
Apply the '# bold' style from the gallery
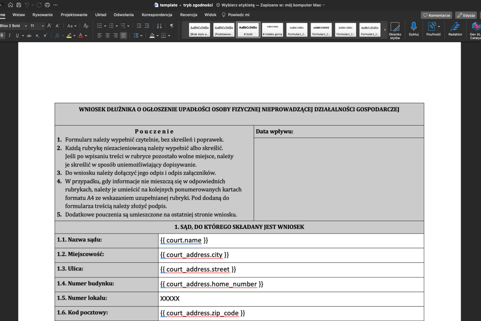coord(248,29)
